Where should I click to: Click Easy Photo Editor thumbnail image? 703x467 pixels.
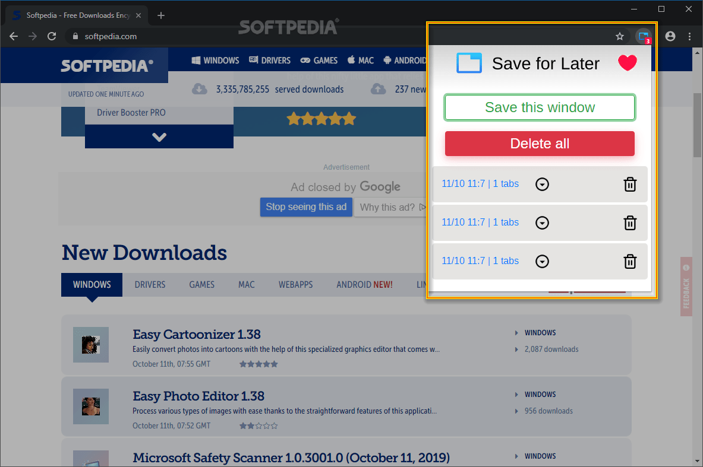tap(91, 406)
